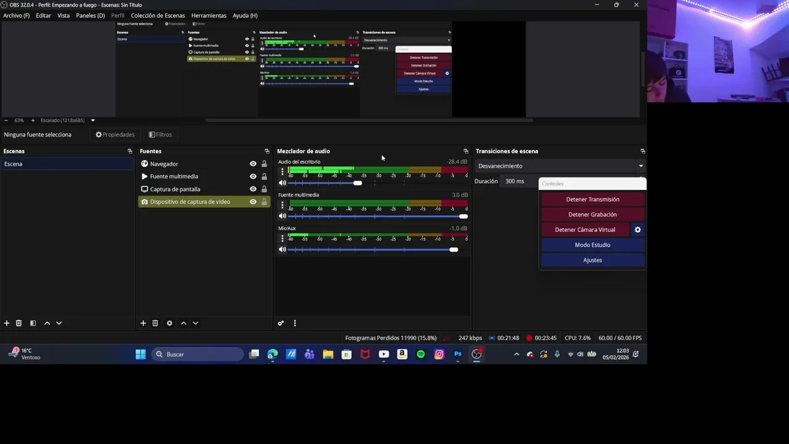
Task: Open Mic/Aux mixer options dots
Action: [x=282, y=238]
